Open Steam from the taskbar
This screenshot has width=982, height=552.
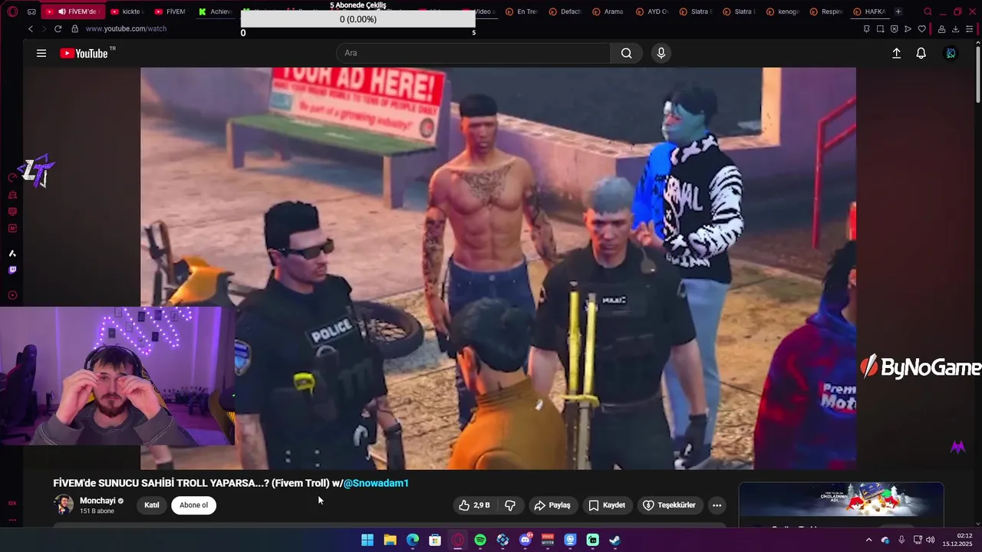point(615,540)
